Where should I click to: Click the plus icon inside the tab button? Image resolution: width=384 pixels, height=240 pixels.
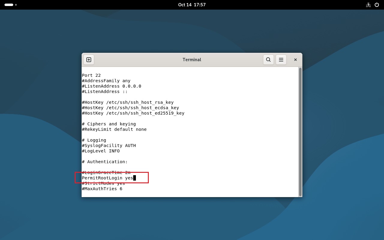[88, 59]
